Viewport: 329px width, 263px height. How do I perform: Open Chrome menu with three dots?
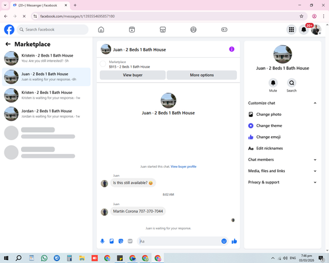pos(324,16)
